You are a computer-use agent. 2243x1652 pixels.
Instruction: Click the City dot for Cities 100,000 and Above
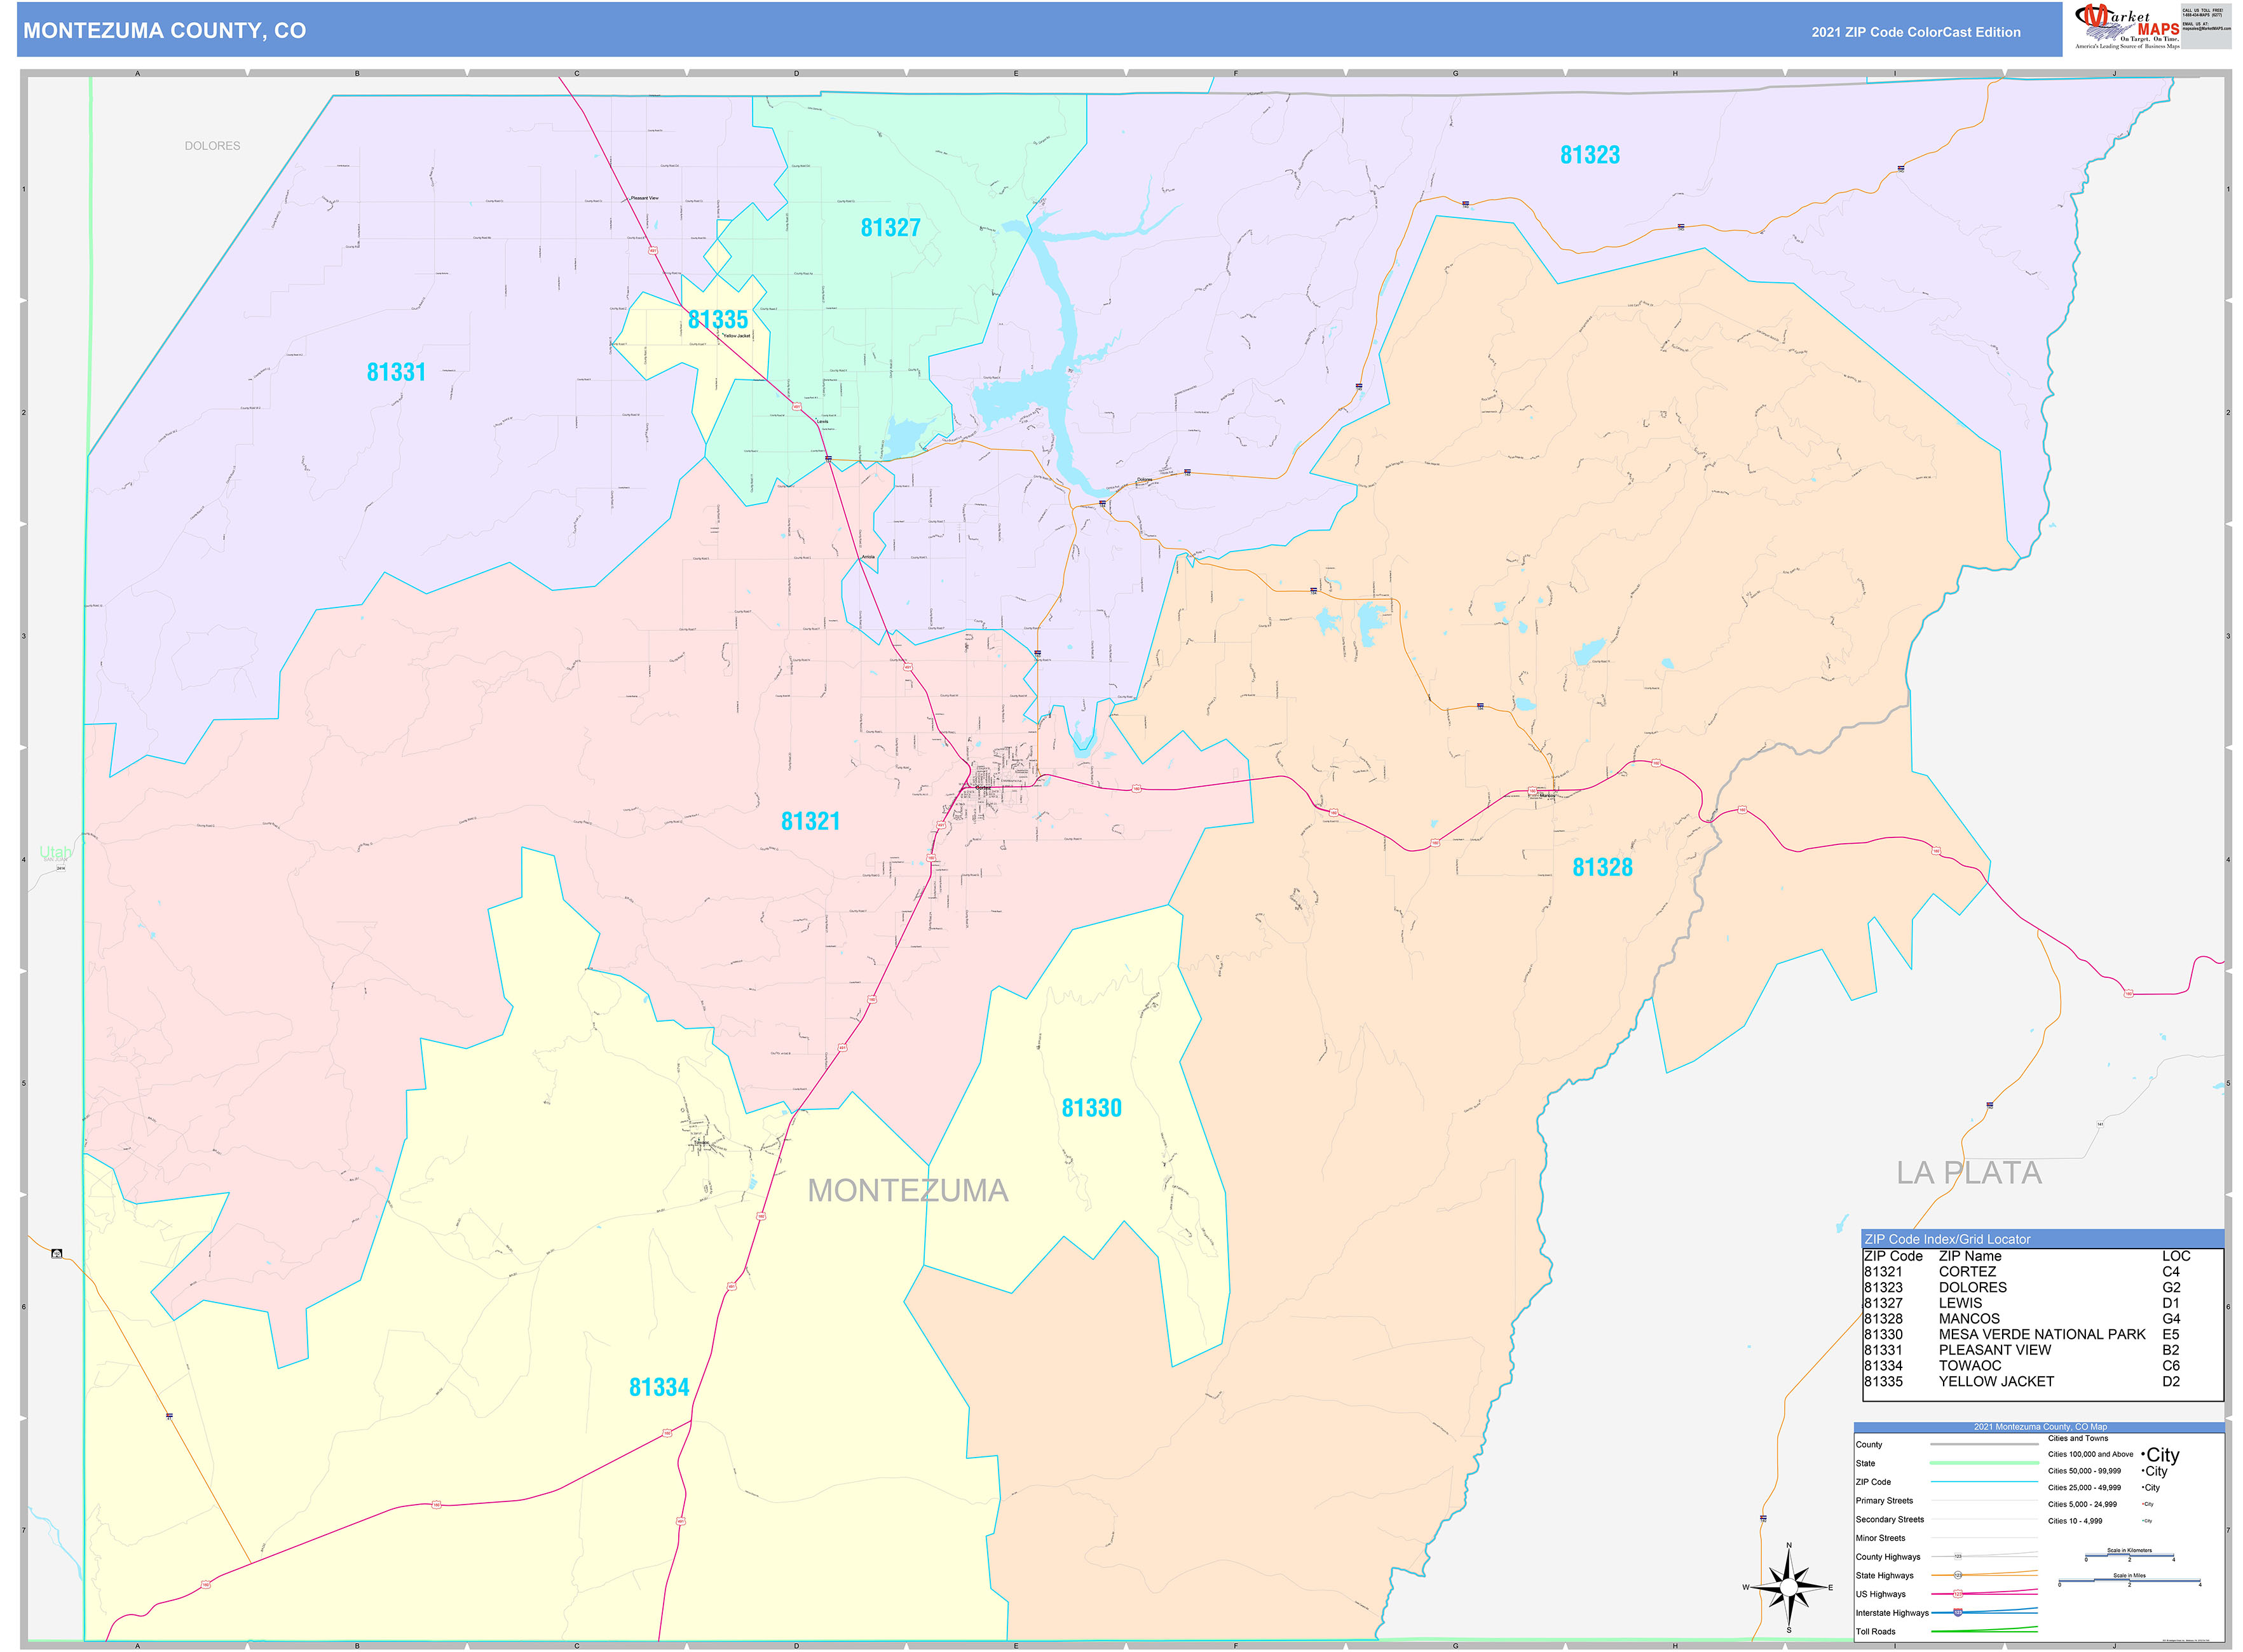[x=2143, y=1455]
